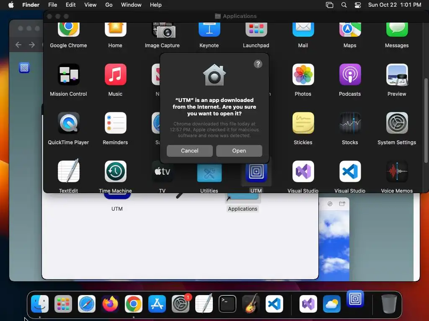Open Safari from the Dock
Image resolution: width=429 pixels, height=321 pixels.
[87, 304]
